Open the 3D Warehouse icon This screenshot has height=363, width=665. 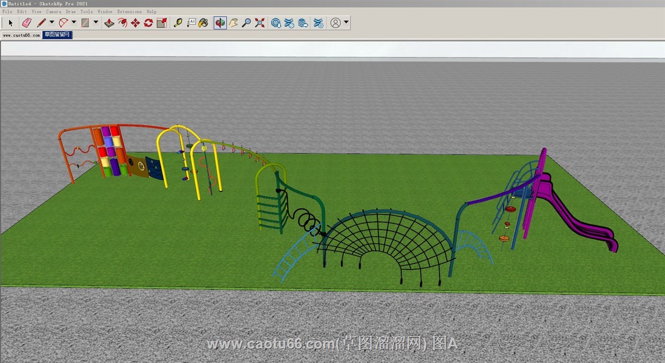coord(276,23)
